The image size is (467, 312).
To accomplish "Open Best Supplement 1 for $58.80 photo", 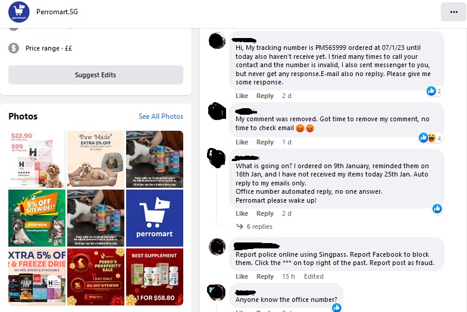I will [155, 277].
